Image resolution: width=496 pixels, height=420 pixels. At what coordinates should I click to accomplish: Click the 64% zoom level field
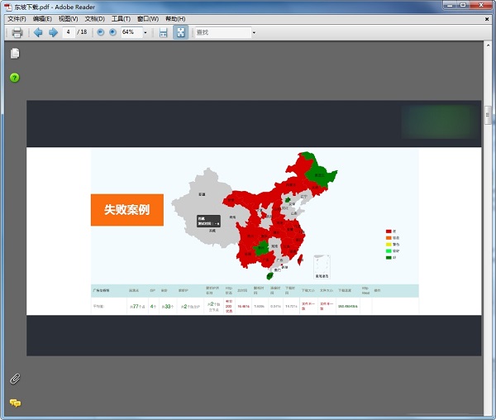[132, 32]
